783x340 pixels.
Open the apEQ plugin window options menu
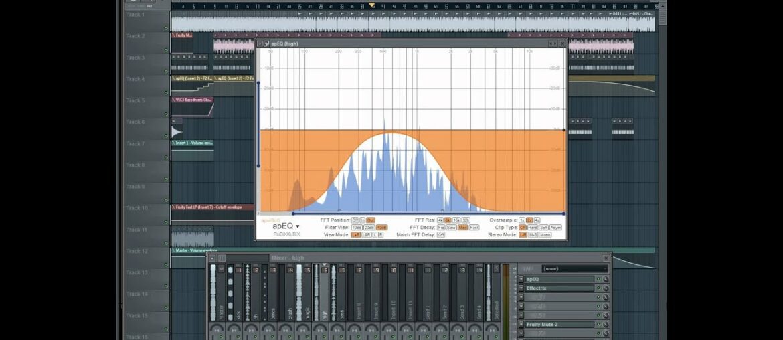tap(260, 44)
